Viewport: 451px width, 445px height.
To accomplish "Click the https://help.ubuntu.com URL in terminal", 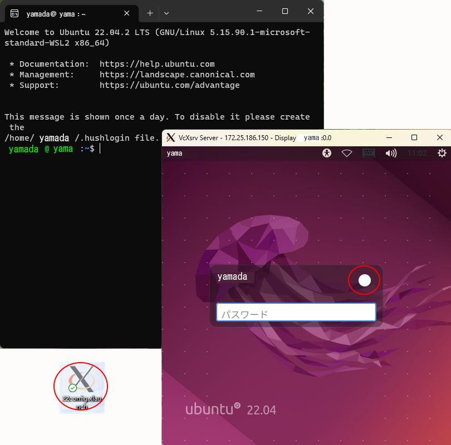I will click(x=157, y=64).
